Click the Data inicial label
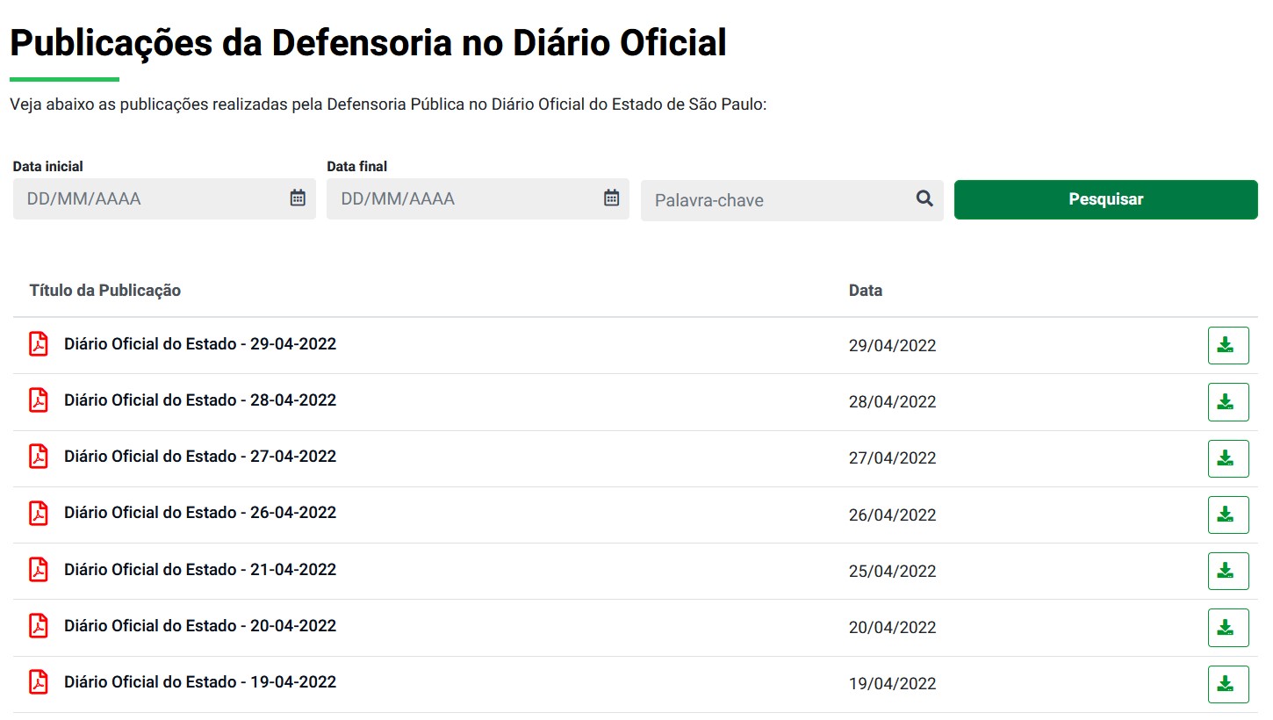The height and width of the screenshot is (720, 1273). pyautogui.click(x=48, y=166)
